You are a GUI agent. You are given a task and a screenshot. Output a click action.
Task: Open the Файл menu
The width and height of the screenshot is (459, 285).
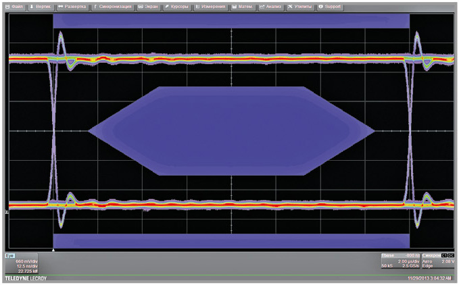[14, 6]
